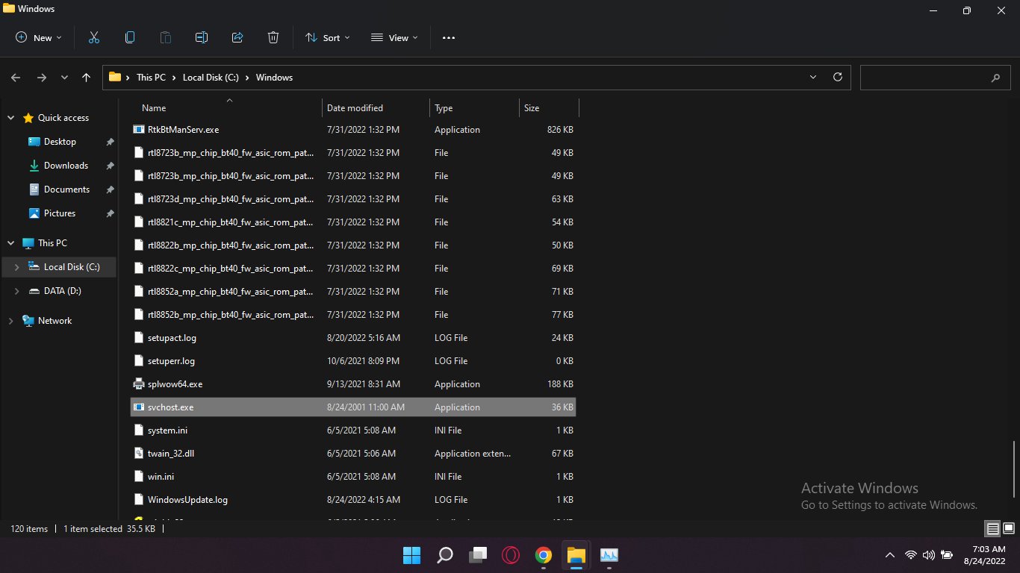Click the File Explorer taskbar icon

[x=576, y=555]
